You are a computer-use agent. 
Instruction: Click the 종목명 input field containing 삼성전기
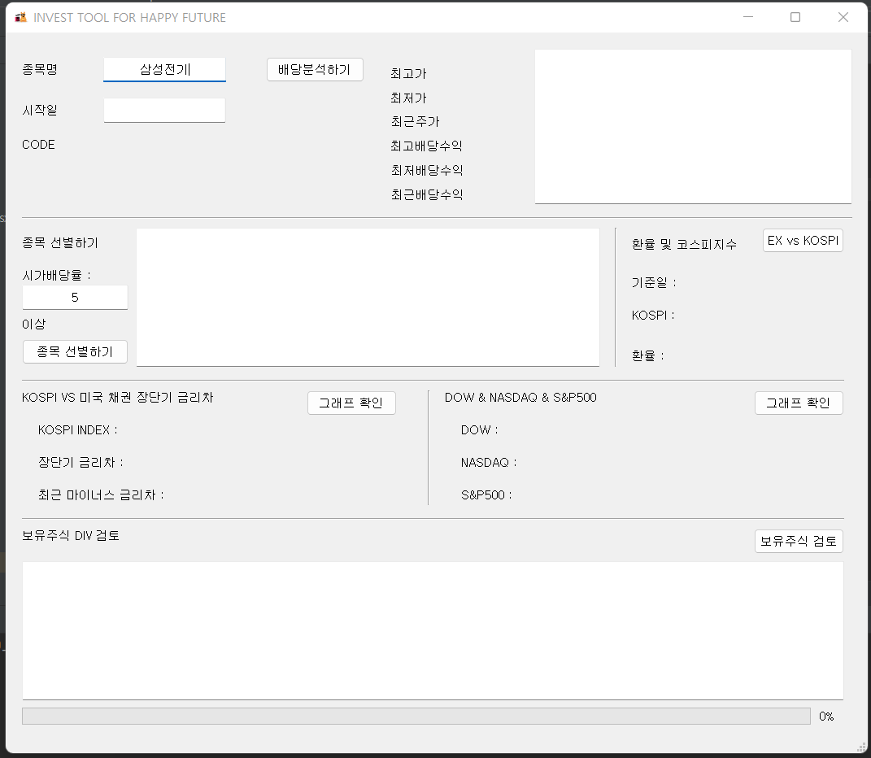point(164,69)
